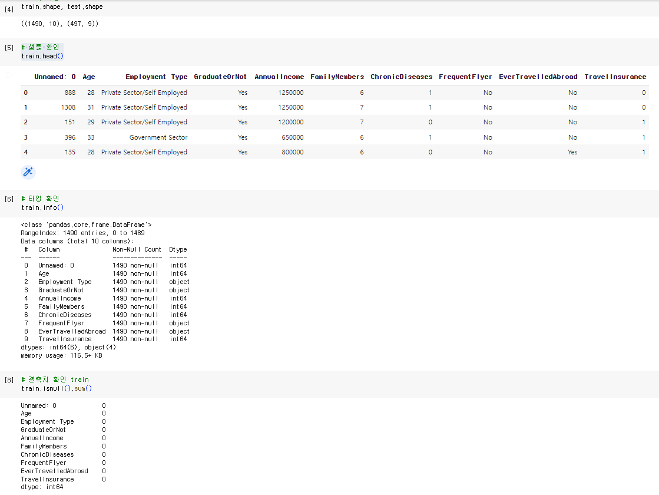Click the 'Unnamed: 0' table column header
Screen dimensions: 659x495
(x=55, y=77)
